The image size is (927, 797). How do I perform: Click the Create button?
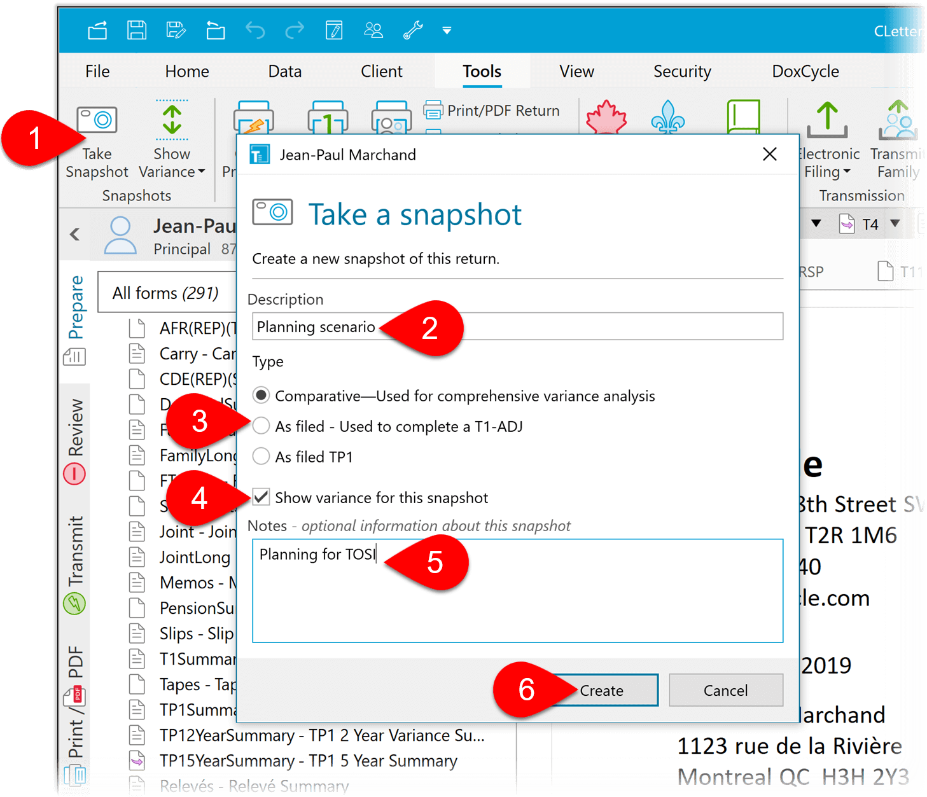click(602, 690)
